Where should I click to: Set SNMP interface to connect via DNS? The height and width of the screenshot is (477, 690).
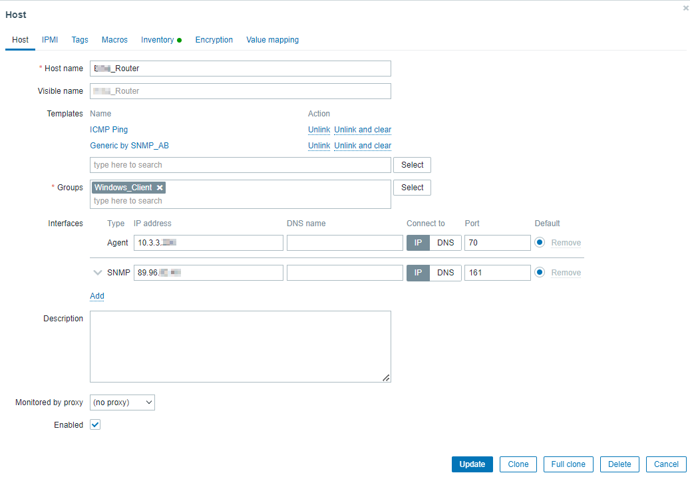445,273
